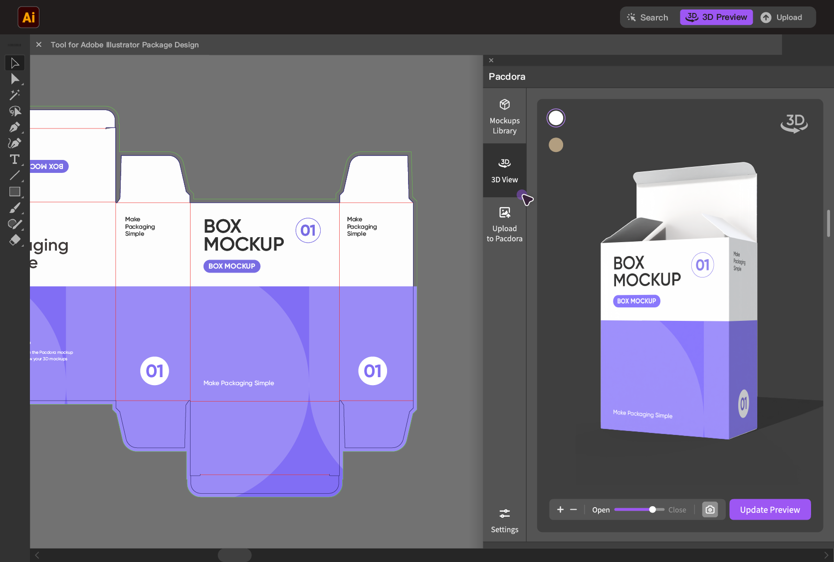Screen dimensions: 834x562
Task: Select the Type tool
Action: click(x=15, y=159)
